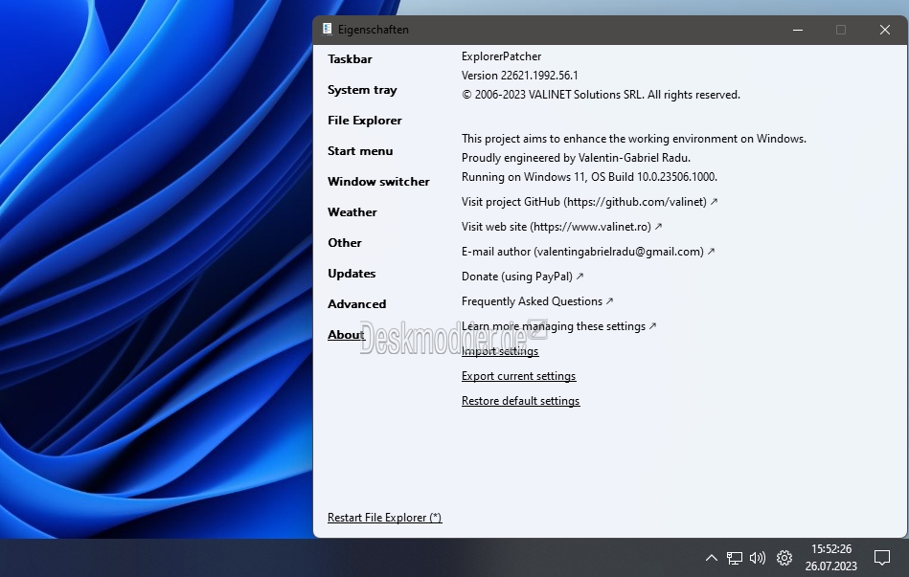Open the settings gear tray icon
The image size is (909, 577).
point(784,558)
